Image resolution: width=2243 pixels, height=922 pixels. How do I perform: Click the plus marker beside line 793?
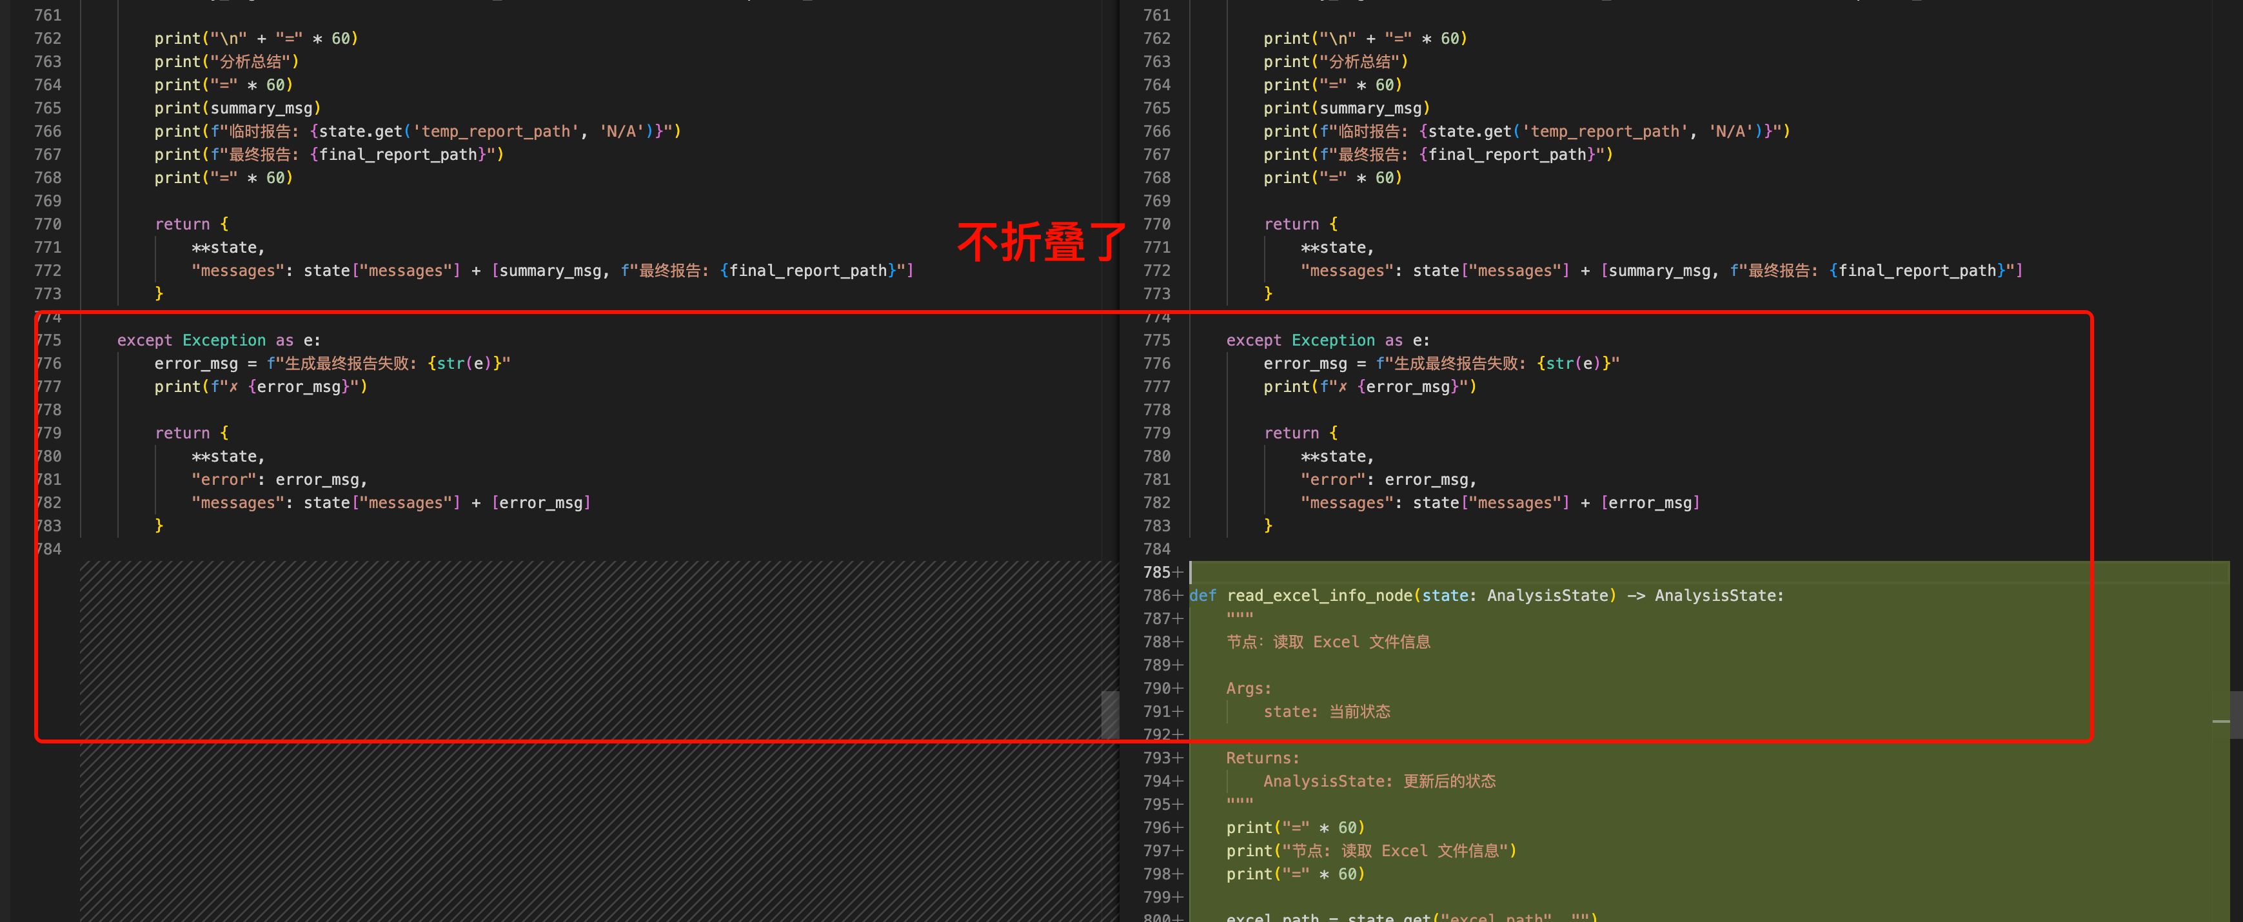click(x=1178, y=758)
